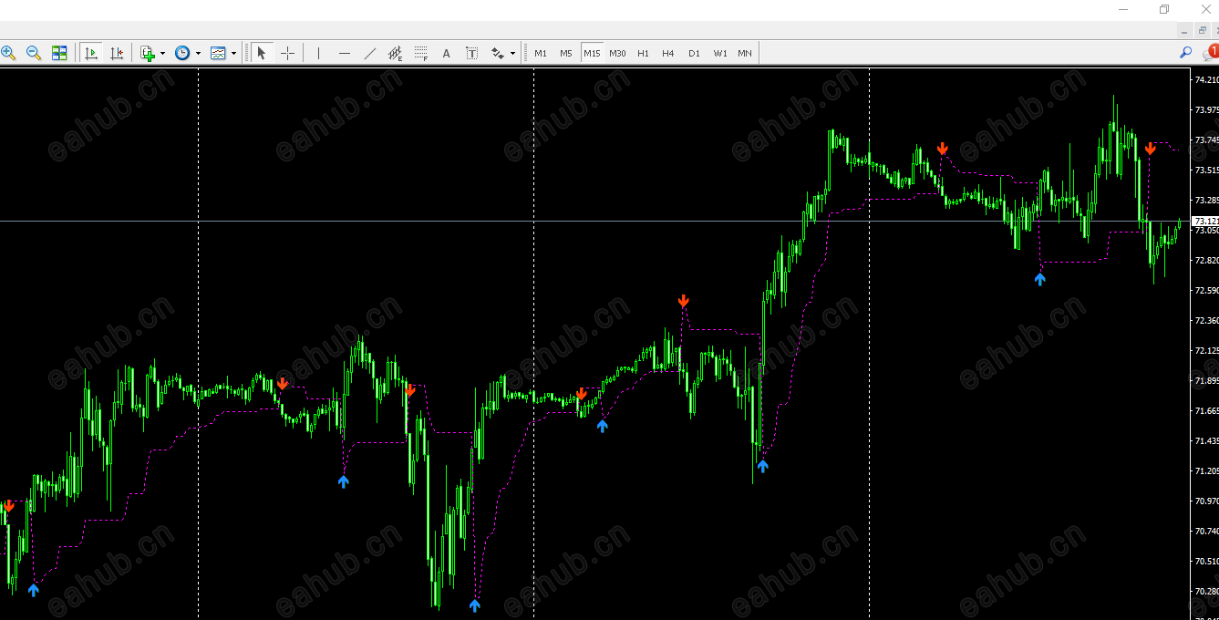Select the text label tool

click(471, 53)
